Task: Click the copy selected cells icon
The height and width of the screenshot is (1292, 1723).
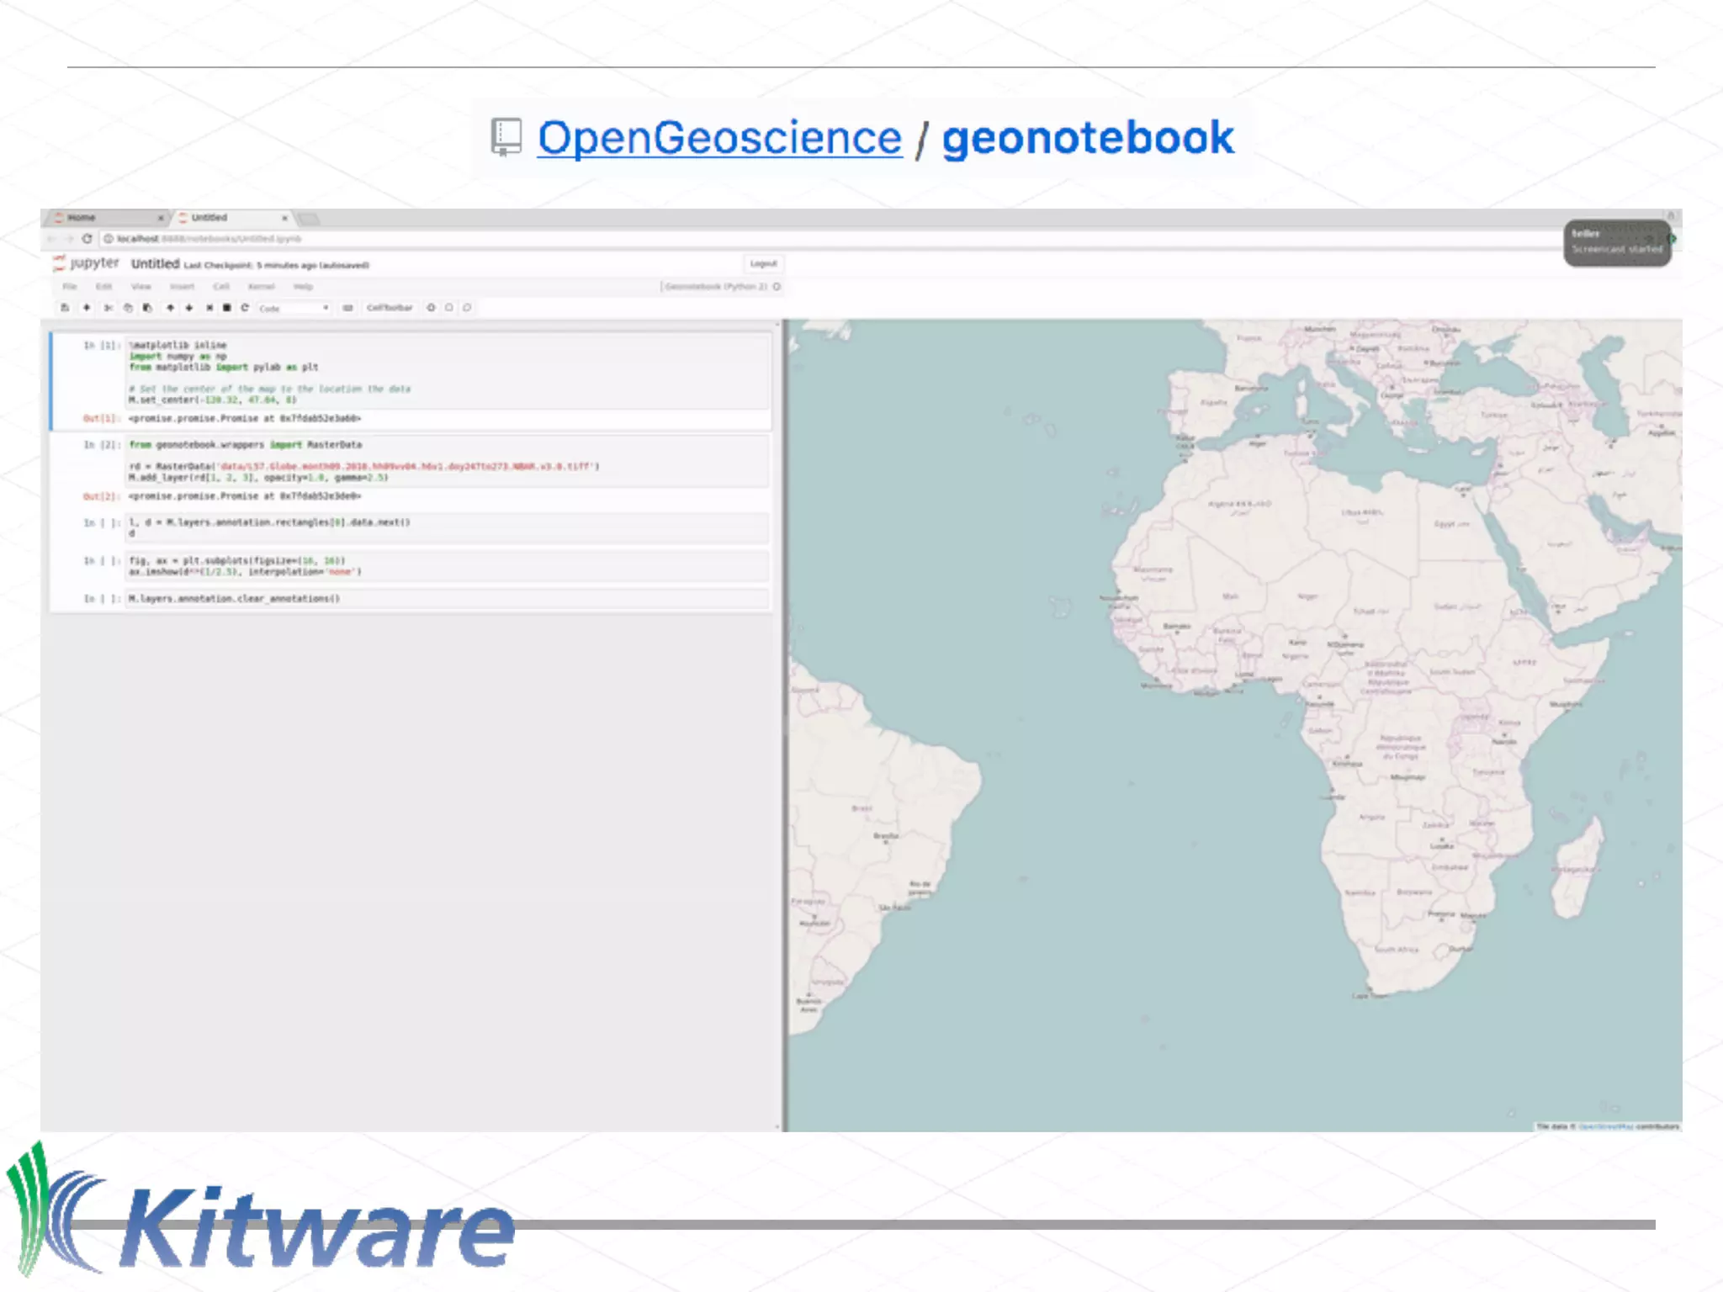Action: (128, 308)
